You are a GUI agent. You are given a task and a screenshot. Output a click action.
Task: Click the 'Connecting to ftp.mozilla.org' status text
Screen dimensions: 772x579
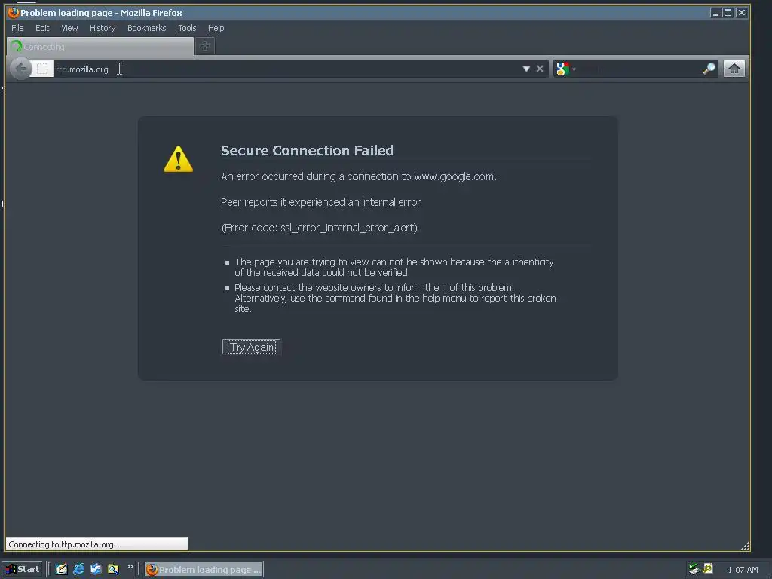pyautogui.click(x=64, y=544)
